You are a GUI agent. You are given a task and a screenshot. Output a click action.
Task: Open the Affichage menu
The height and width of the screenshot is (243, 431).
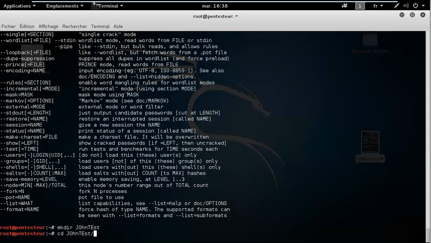(48, 26)
